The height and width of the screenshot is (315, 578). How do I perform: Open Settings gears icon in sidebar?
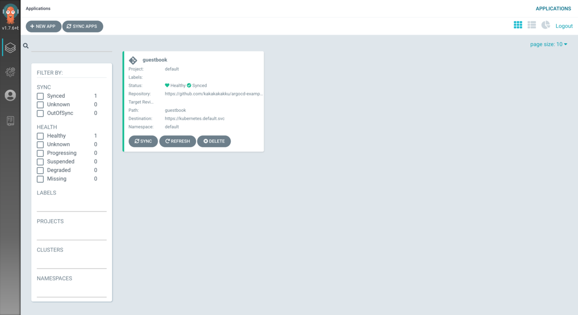(x=10, y=72)
